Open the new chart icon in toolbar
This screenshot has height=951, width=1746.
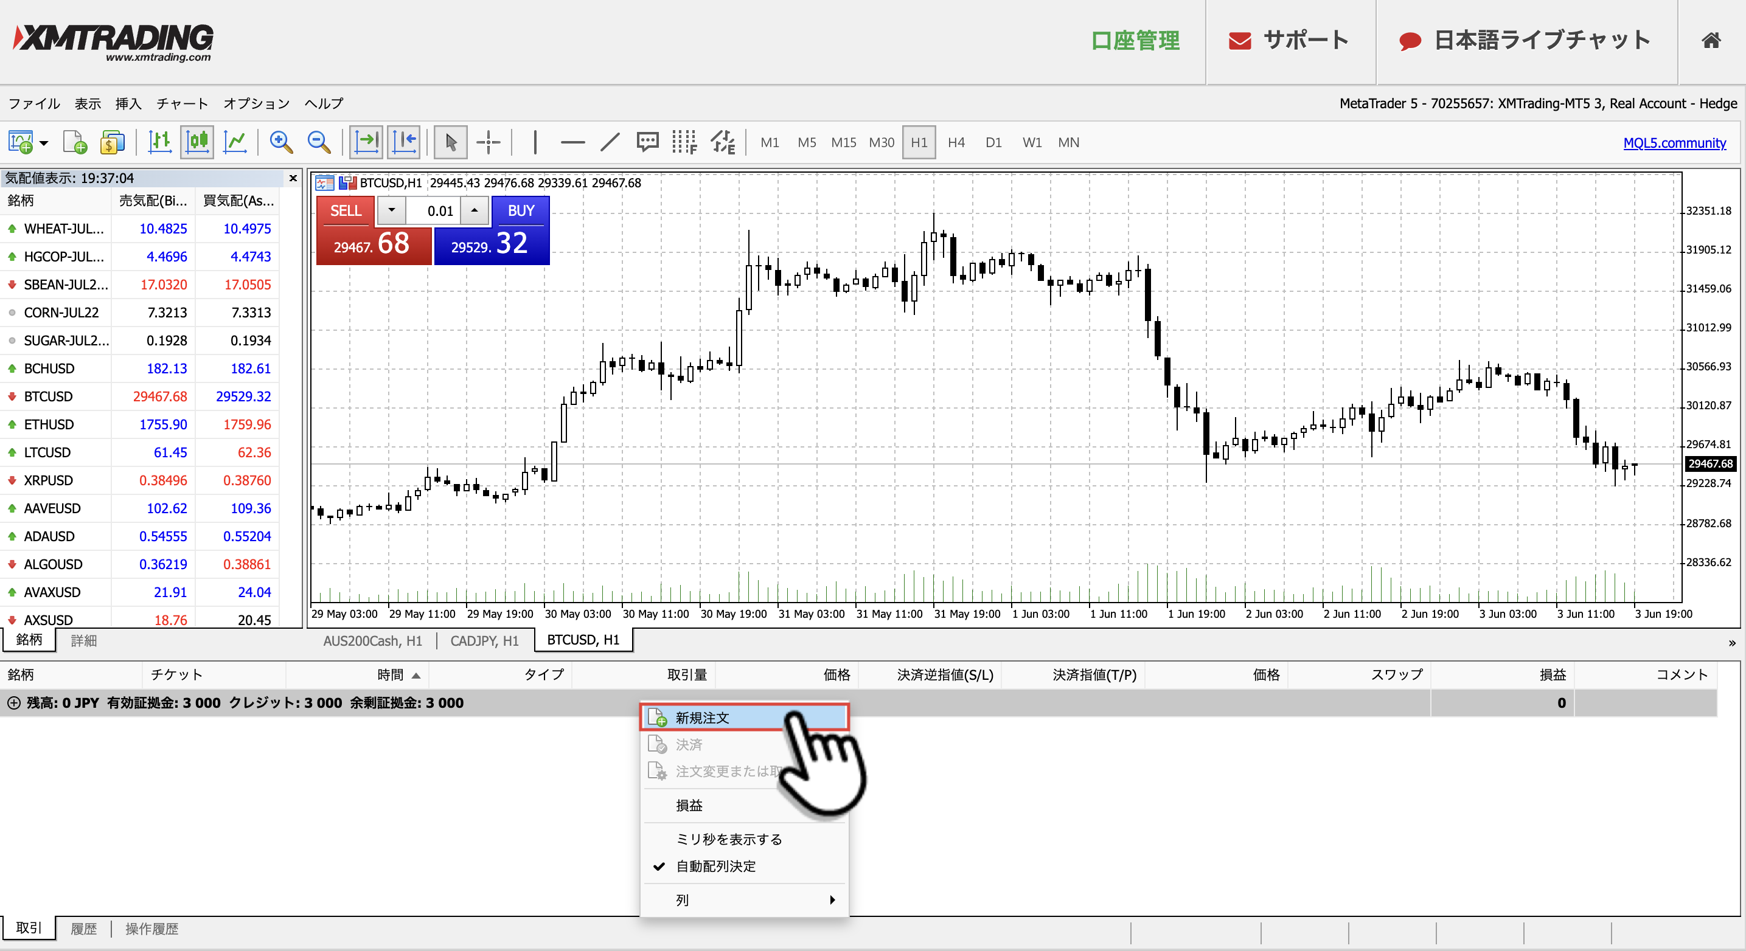click(x=20, y=142)
